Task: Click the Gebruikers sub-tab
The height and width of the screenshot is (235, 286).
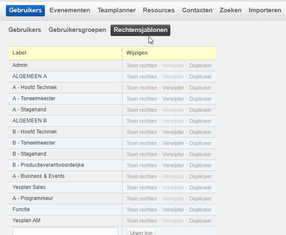Action: pos(25,30)
